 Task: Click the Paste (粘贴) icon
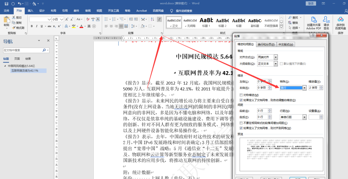[x=7, y=20]
